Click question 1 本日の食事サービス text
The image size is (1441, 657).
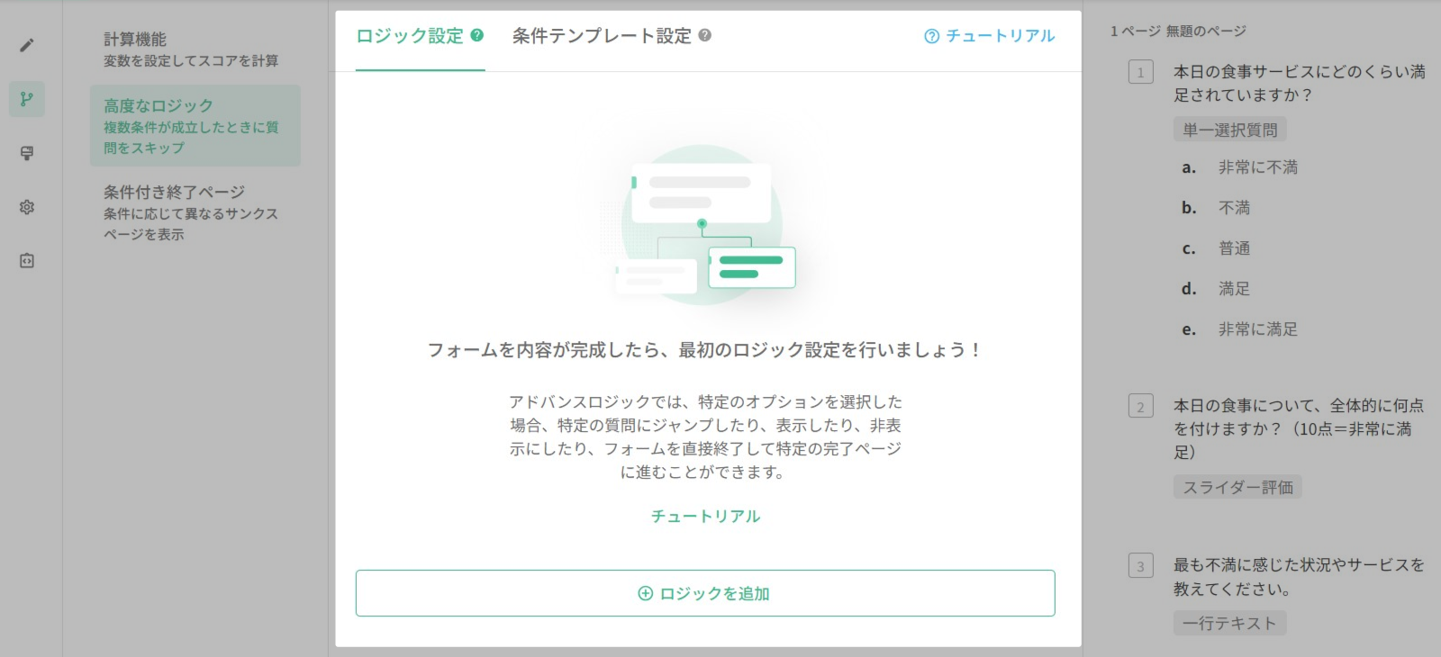click(x=1300, y=83)
